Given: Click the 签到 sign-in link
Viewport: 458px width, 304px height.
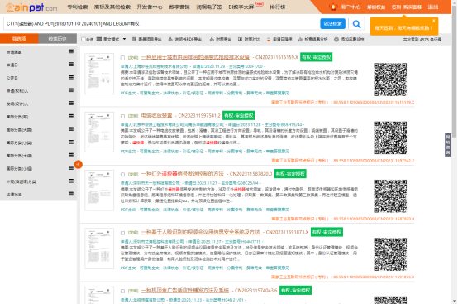Looking at the screenshot, I should click(396, 7).
